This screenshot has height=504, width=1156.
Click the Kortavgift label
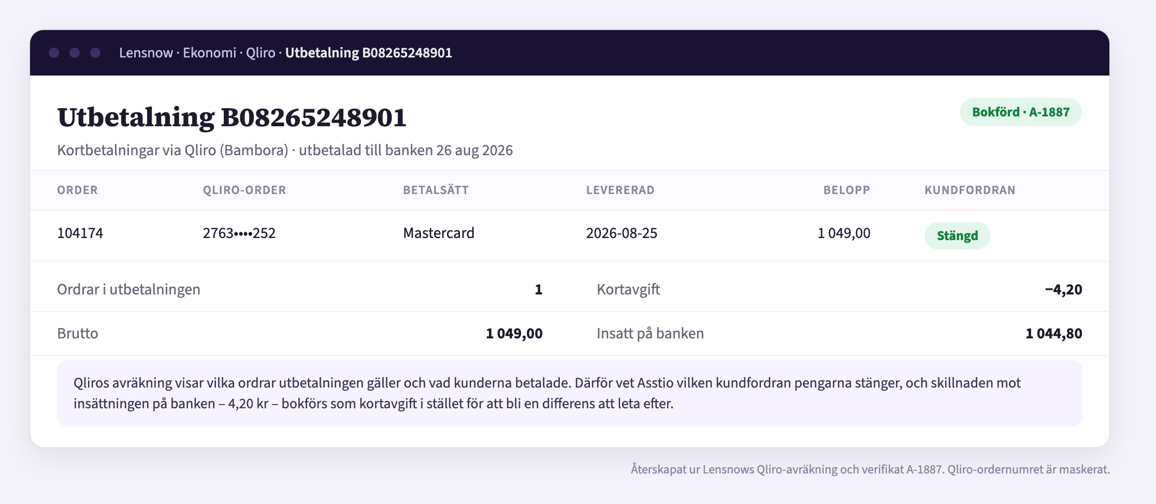click(628, 289)
